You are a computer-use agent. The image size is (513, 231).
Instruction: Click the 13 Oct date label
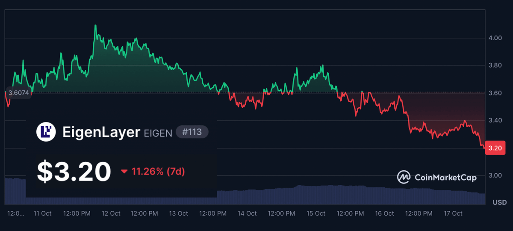point(179,213)
